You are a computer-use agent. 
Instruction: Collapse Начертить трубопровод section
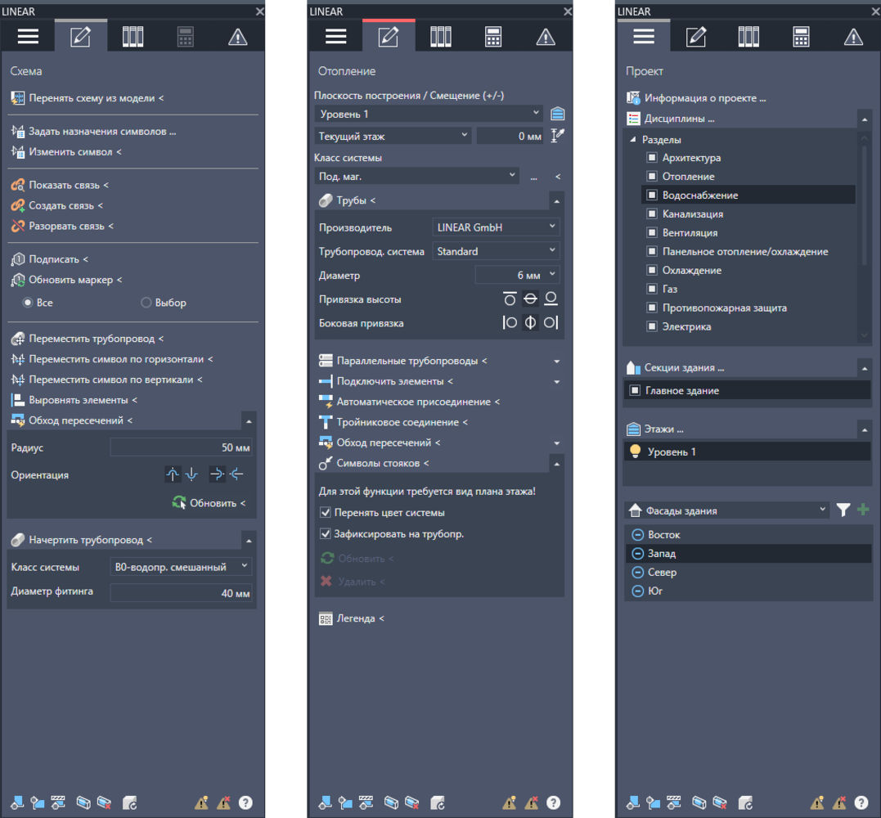tap(249, 541)
